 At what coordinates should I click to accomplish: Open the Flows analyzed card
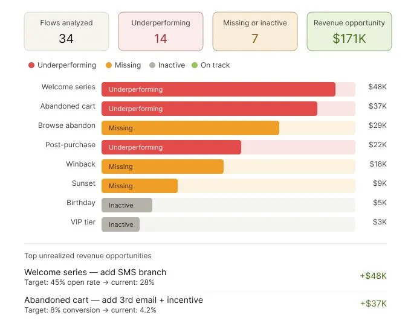66,31
